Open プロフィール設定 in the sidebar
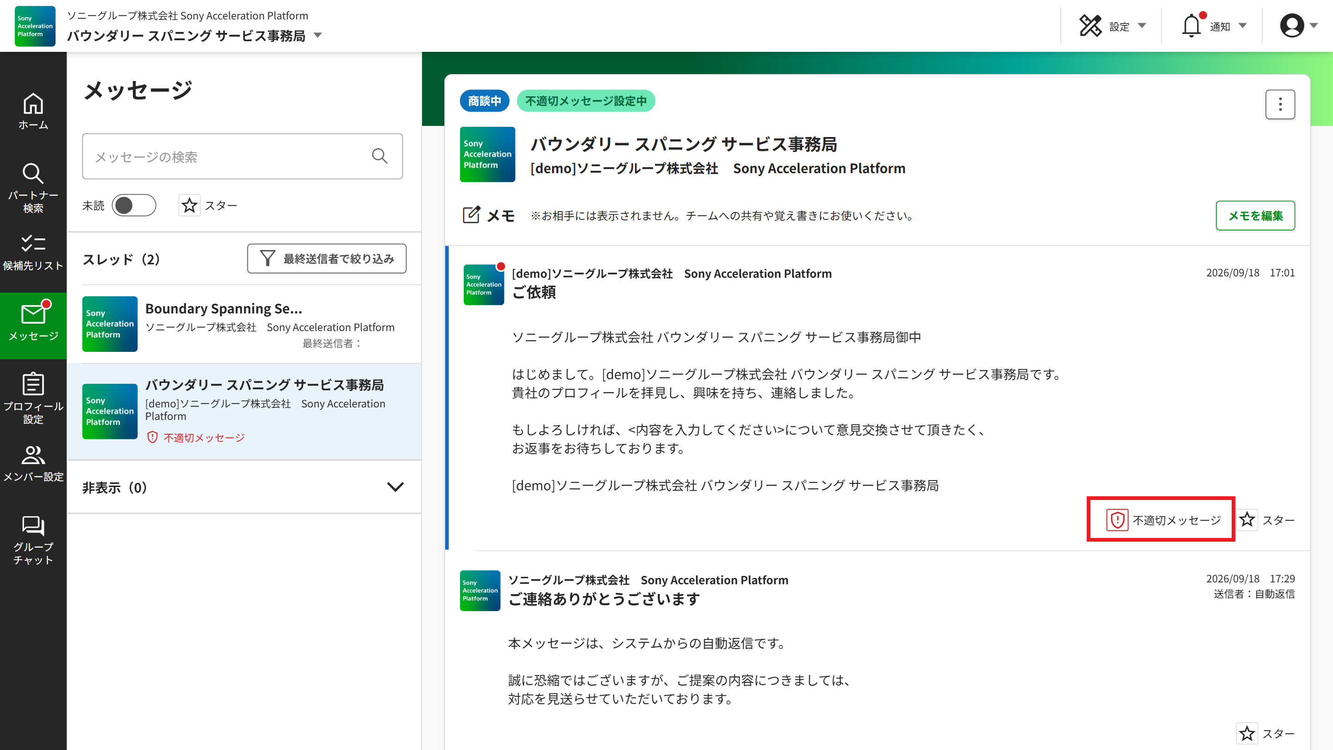Viewport: 1333px width, 750px height. pyautogui.click(x=33, y=399)
